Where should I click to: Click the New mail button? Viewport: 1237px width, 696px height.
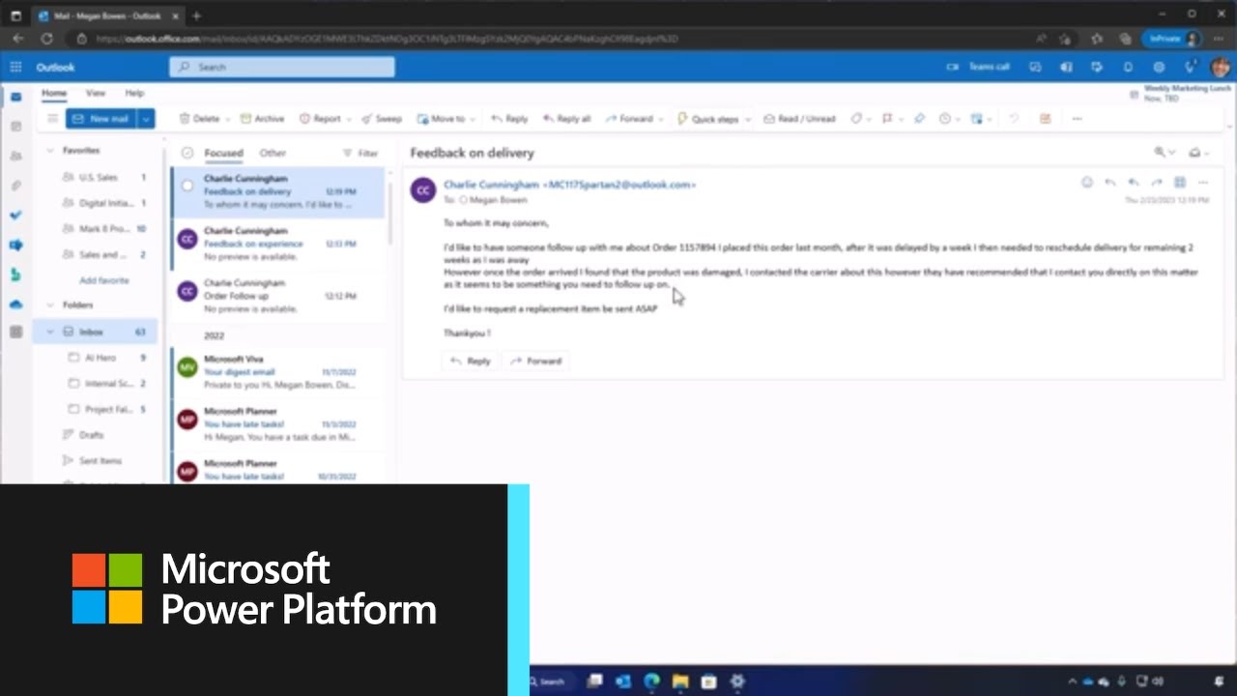[x=101, y=118]
